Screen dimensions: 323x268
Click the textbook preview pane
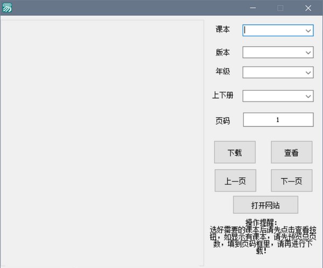click(x=102, y=143)
